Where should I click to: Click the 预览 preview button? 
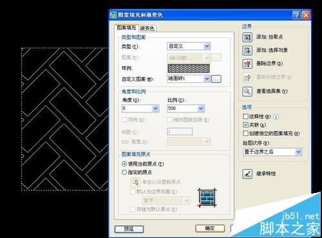(x=129, y=229)
